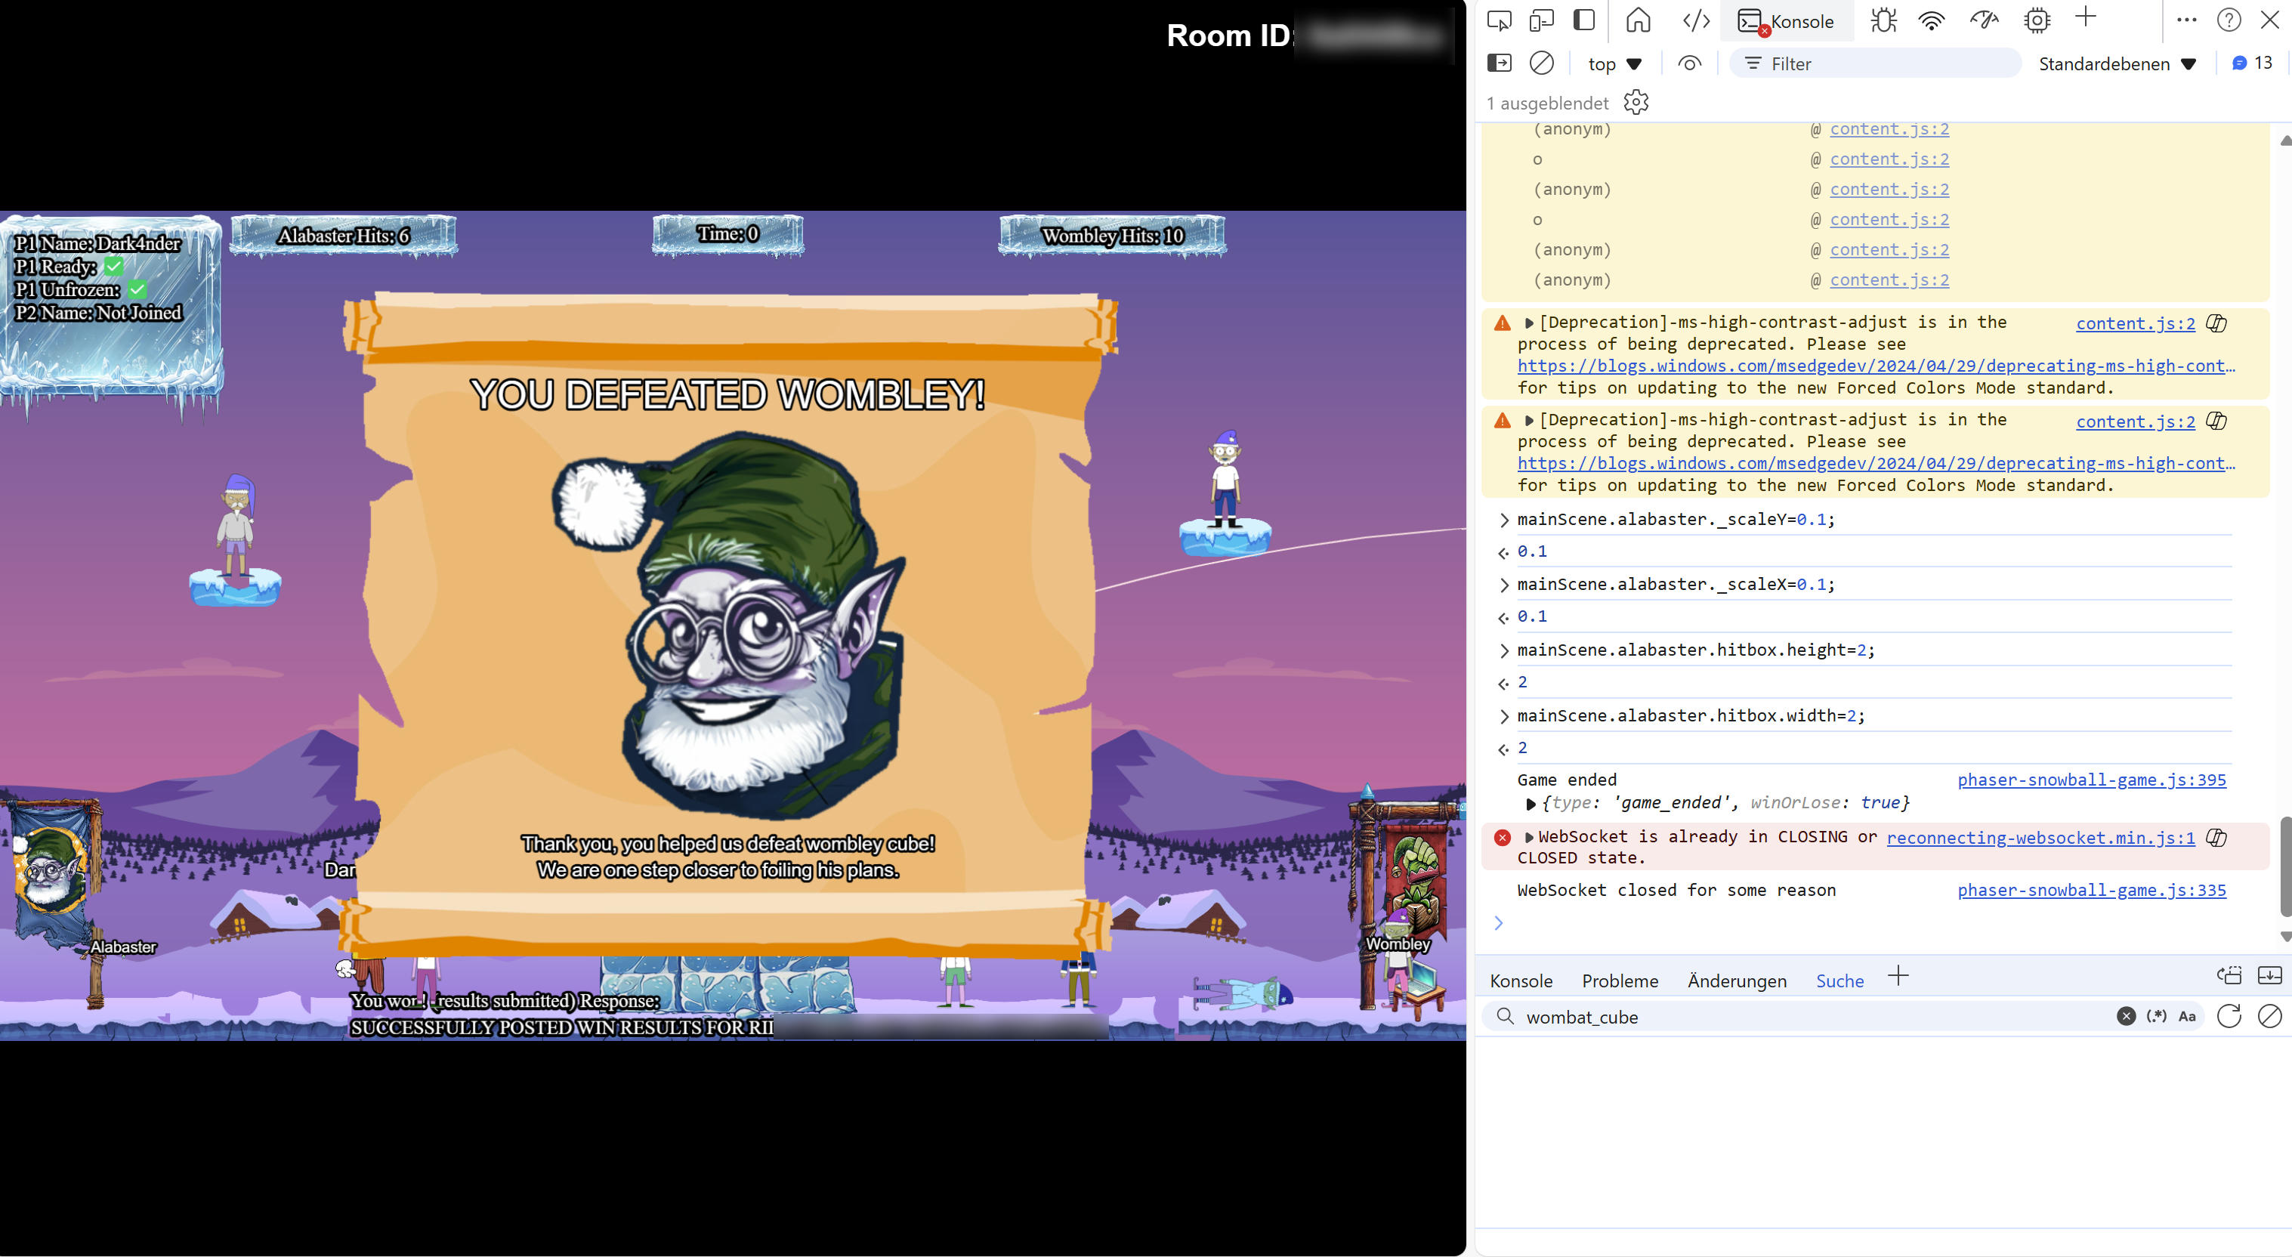The image size is (2292, 1257).
Task: Click the inspector/pick element icon
Action: (x=1500, y=20)
